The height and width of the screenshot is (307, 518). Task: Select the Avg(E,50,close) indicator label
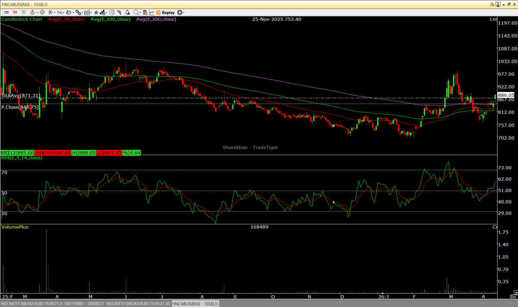tap(66, 19)
